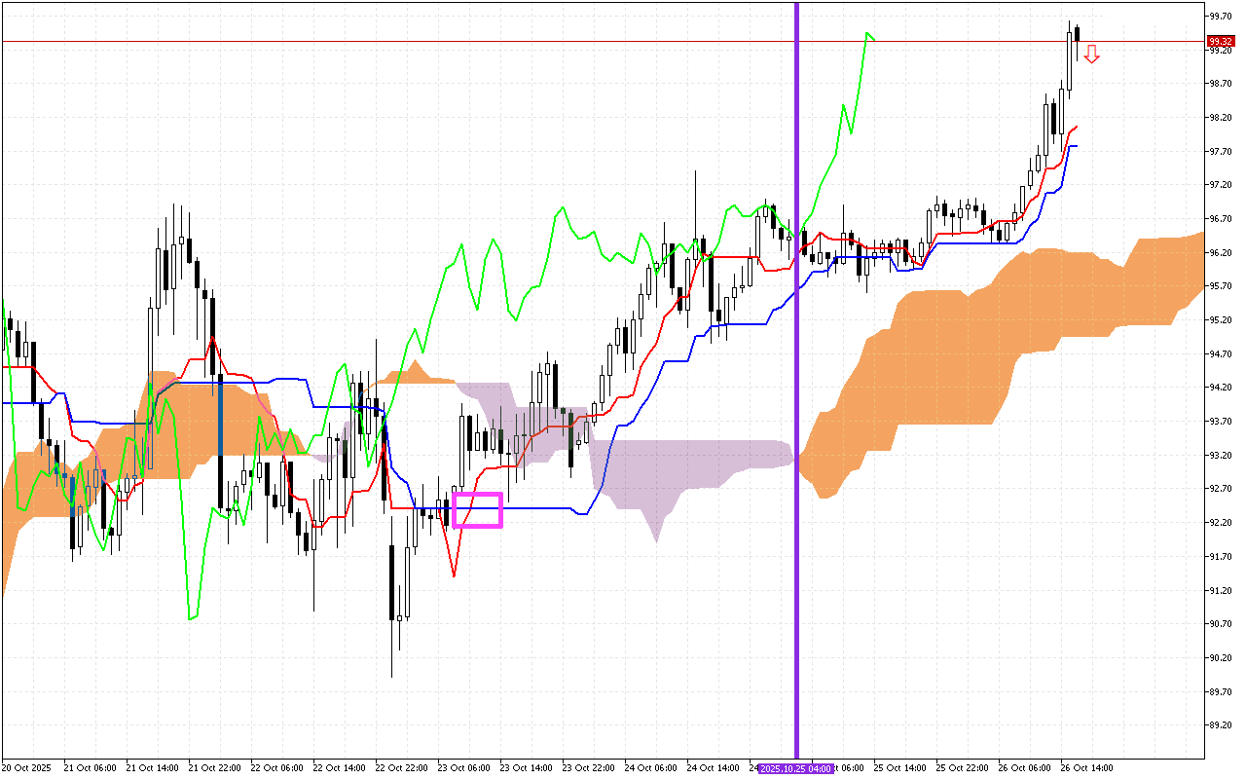Viewport: 1246px width, 779px height.
Task: Click the 23 Oct 06:00 time axis label
Action: pyautogui.click(x=463, y=767)
